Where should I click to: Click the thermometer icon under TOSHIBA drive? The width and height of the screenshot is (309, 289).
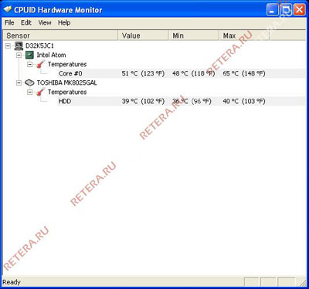click(x=40, y=92)
